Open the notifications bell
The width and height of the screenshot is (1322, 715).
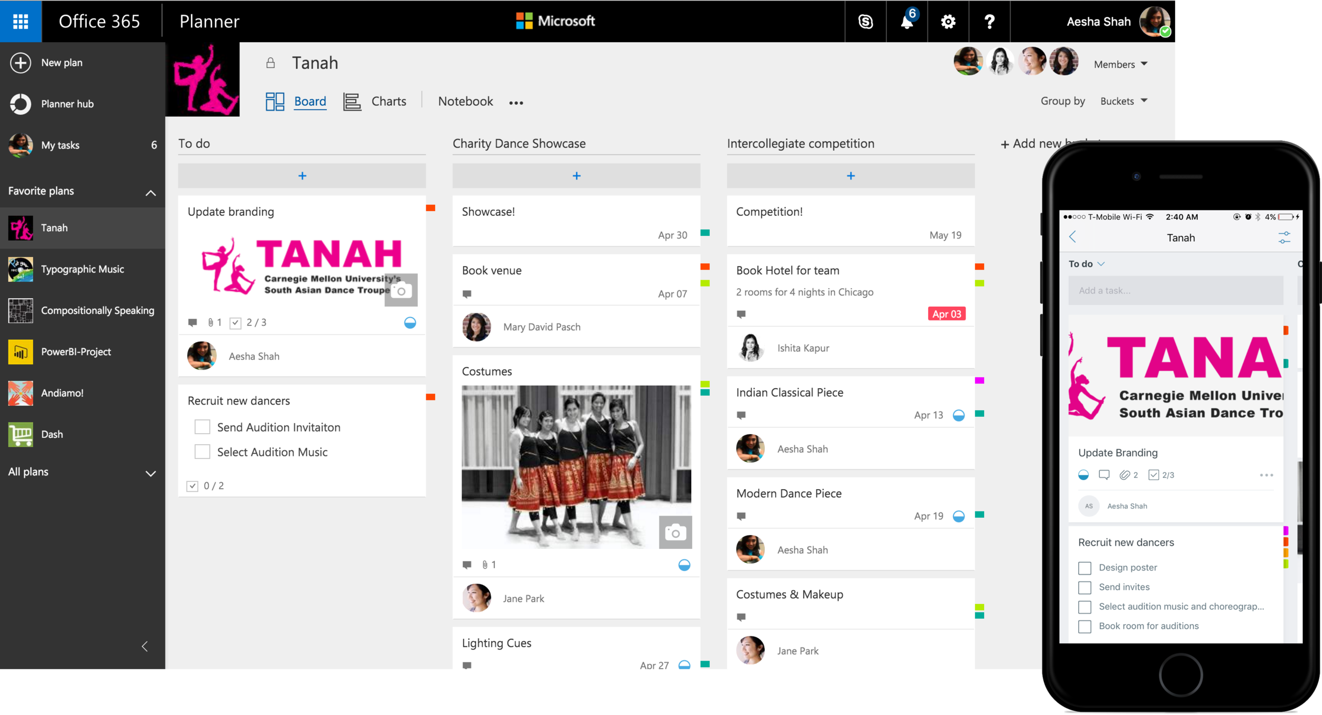(907, 22)
